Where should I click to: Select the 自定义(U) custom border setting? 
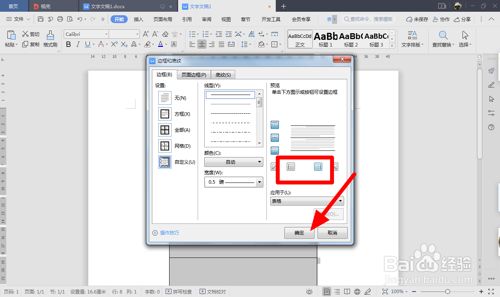[165, 162]
